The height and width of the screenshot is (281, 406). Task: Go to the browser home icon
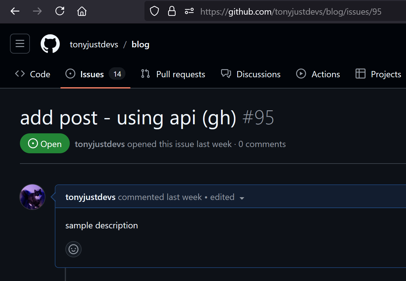82,12
